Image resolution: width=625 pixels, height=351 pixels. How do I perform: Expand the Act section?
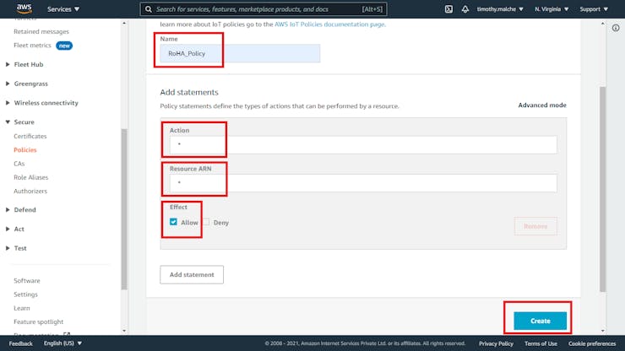pos(14,229)
